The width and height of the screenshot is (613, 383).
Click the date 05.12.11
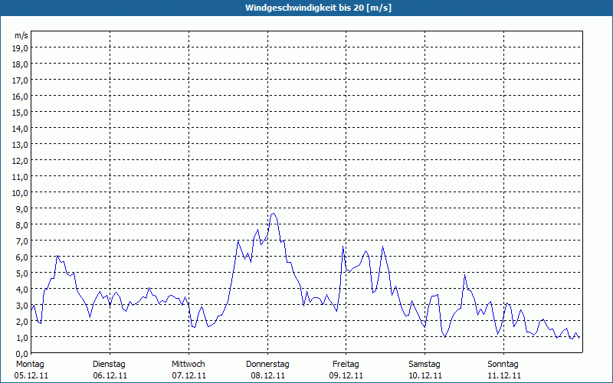(31, 376)
